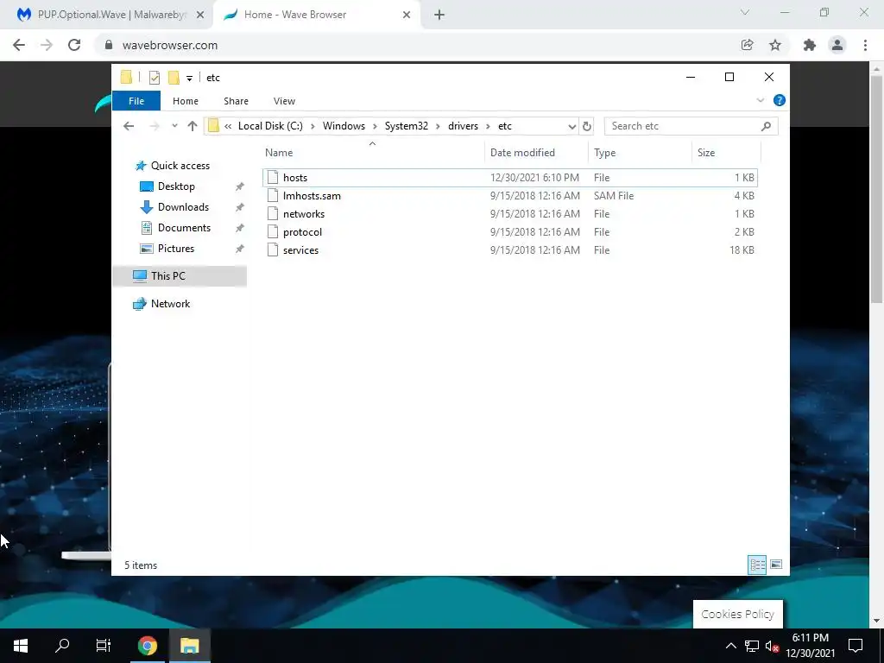Screen dimensions: 884x663
Task: Sort files by Type column
Action: [x=640, y=153]
